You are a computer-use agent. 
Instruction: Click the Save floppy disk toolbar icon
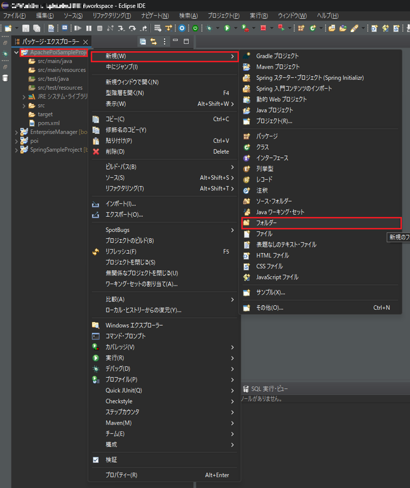[26, 28]
